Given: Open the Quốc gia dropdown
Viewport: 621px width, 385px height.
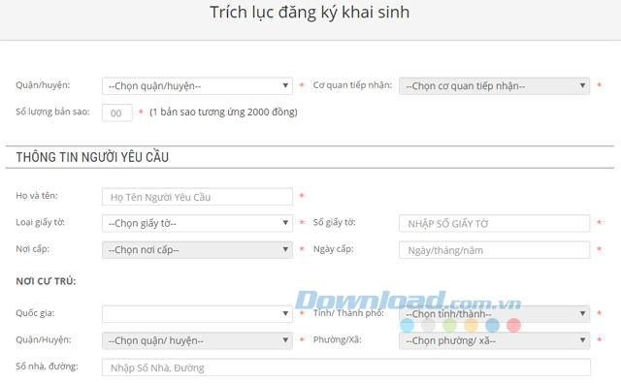Looking at the screenshot, I should [x=197, y=314].
